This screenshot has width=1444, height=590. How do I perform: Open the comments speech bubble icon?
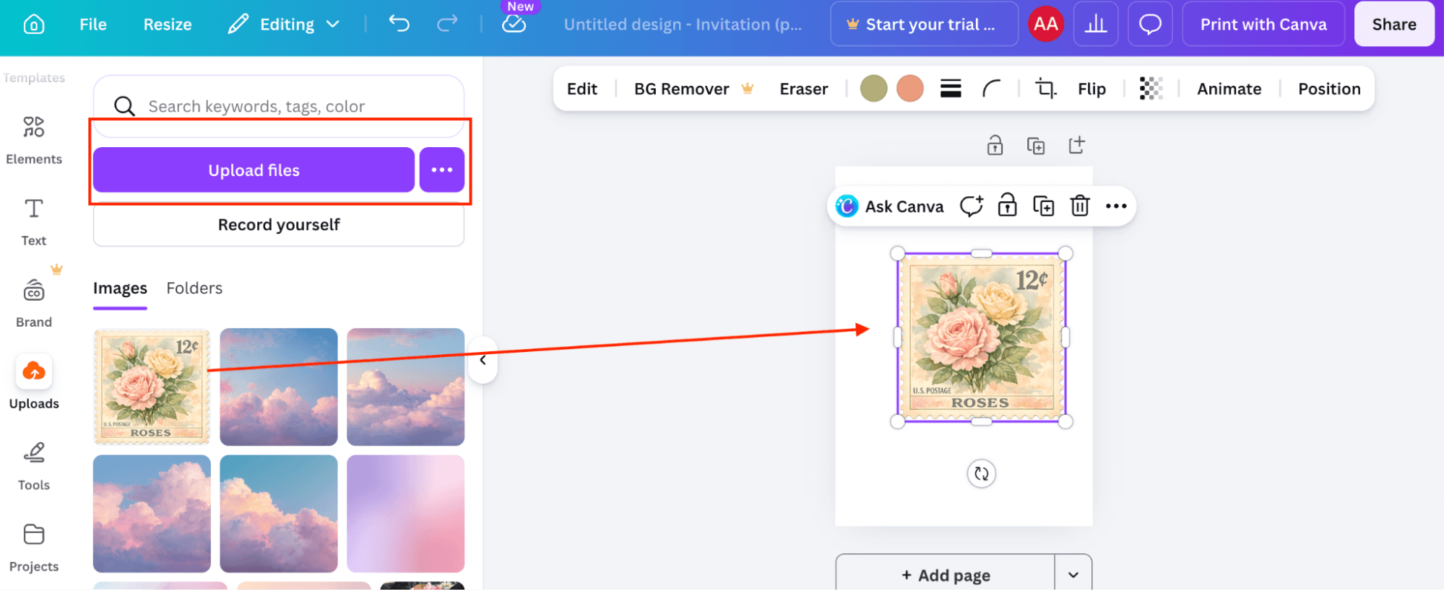(x=1150, y=24)
